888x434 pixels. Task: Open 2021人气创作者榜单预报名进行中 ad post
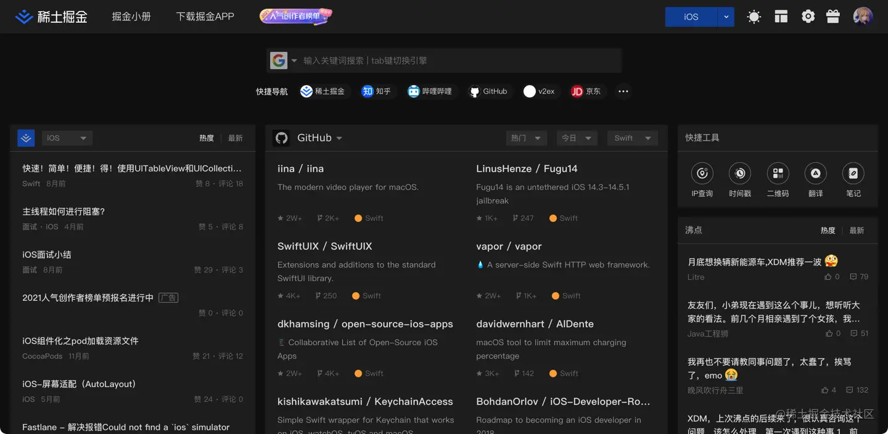coord(88,298)
